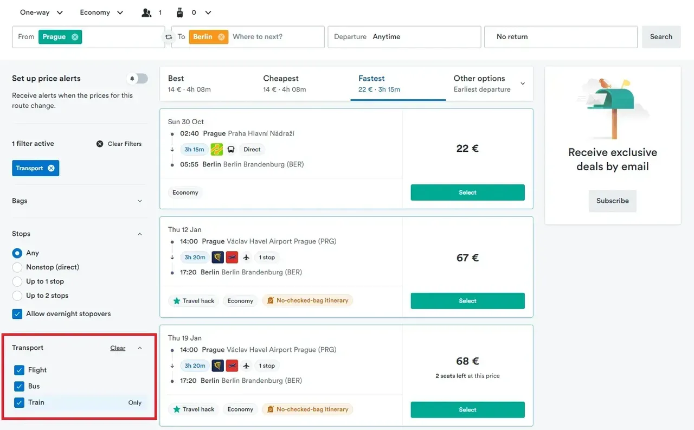This screenshot has height=430, width=694.
Task: Remove the Transport filter chip
Action: [x=51, y=168]
